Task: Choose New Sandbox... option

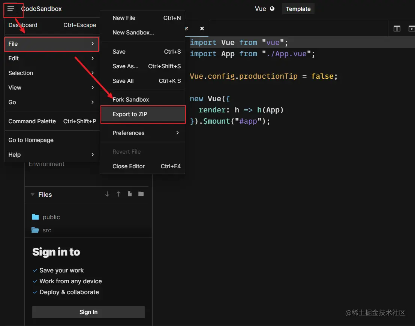Action: click(x=142, y=33)
